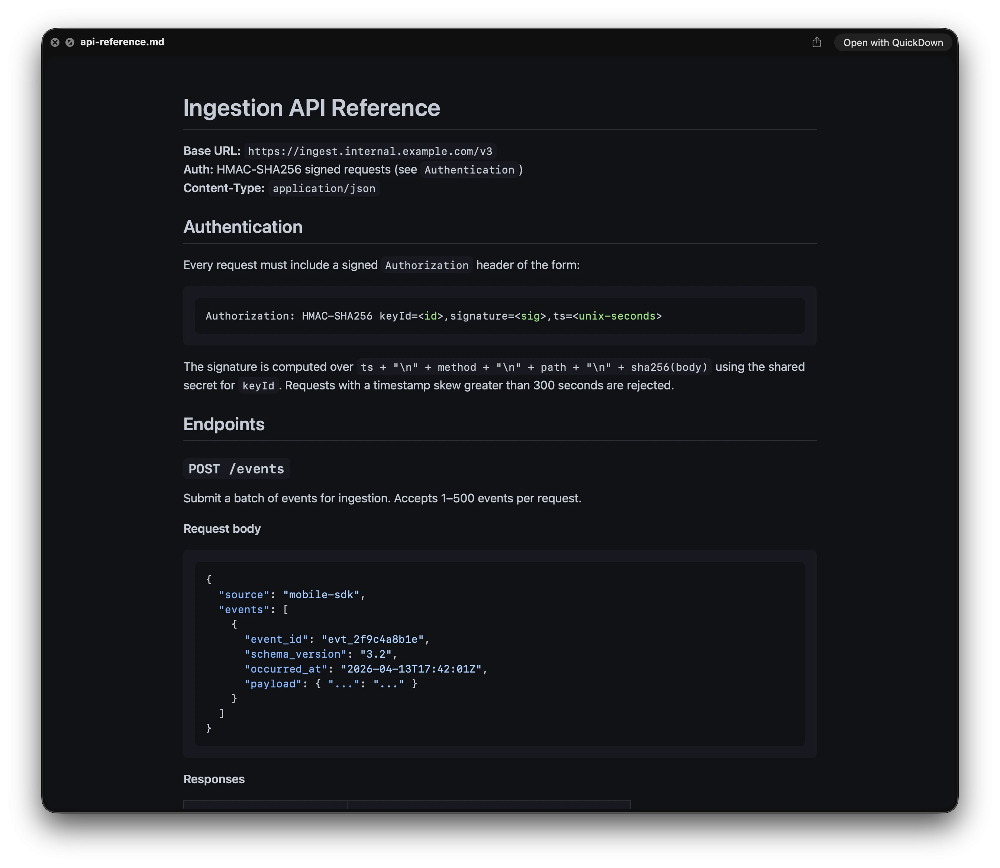Click the "source": "mobile-sdk" JSON line
Viewport: 1000px width, 868px height.
click(292, 594)
